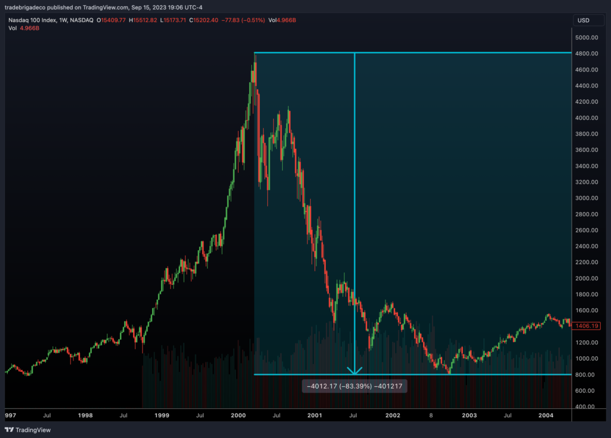
Task: Click the downward arrowhead of the measure tool
Action: click(x=355, y=371)
